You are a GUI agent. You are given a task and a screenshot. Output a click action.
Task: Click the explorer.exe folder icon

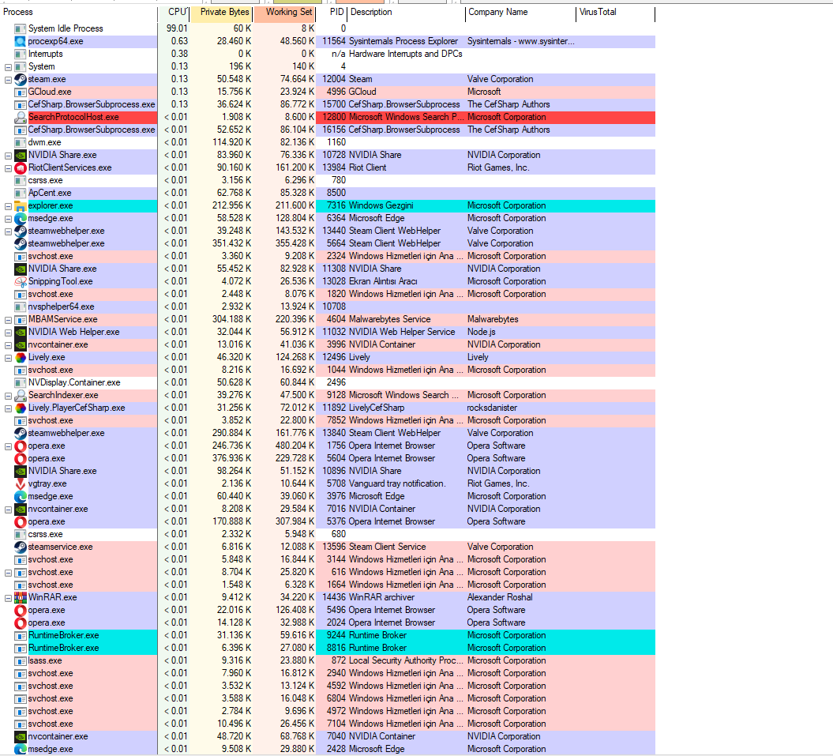click(x=21, y=205)
